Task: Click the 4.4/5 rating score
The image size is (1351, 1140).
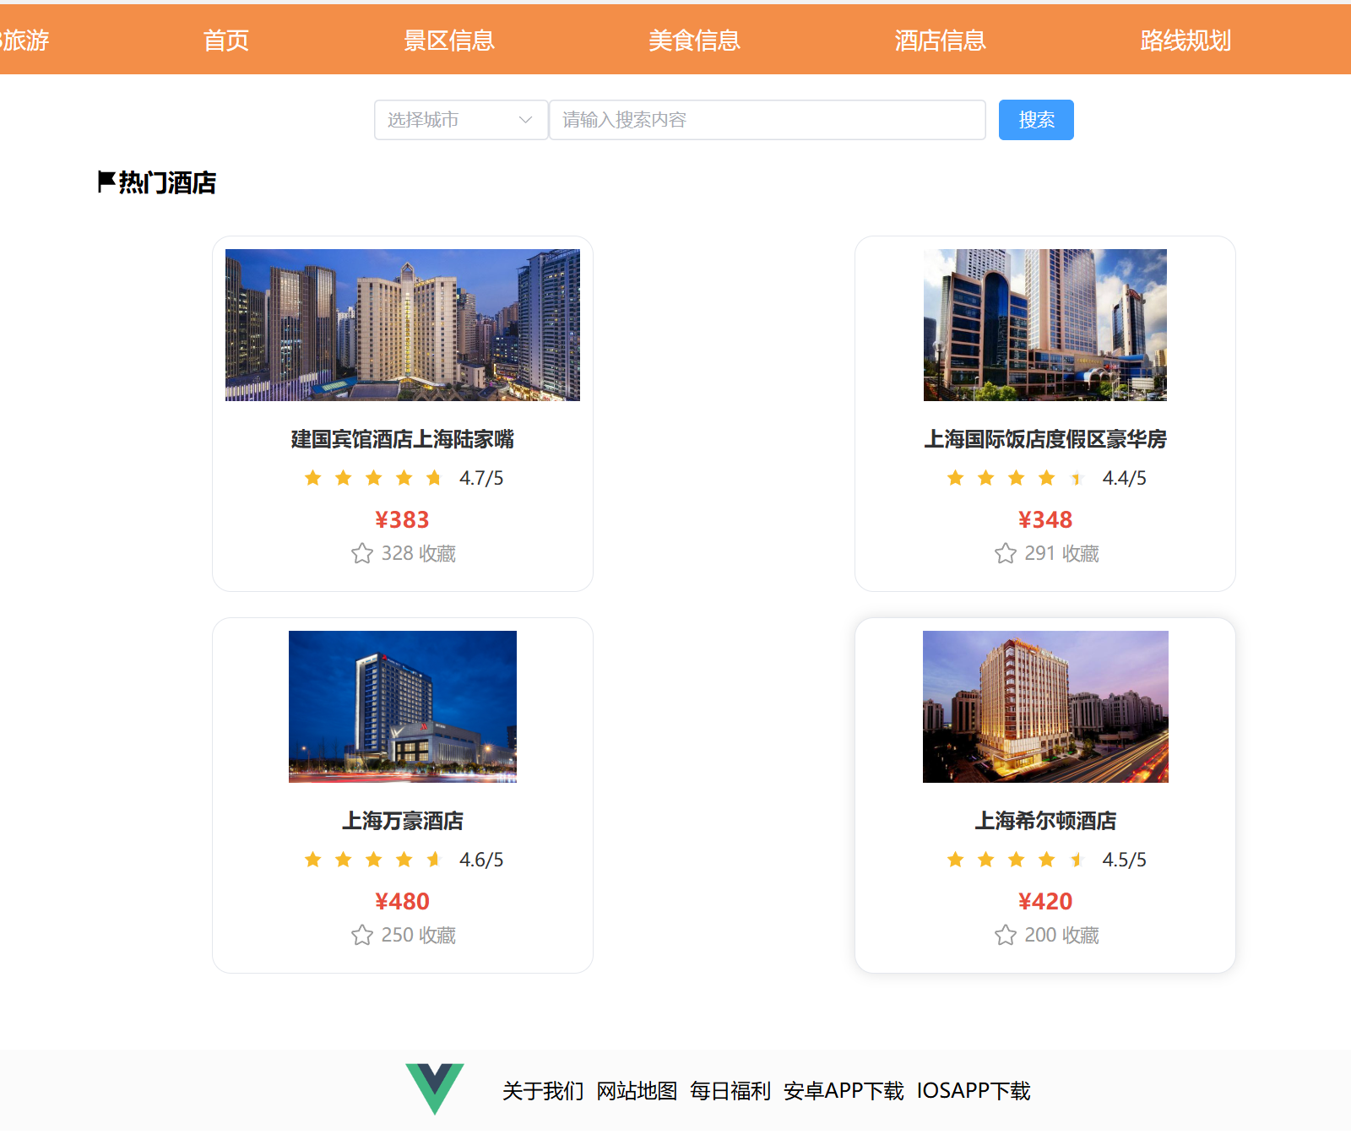Action: click(x=1125, y=478)
